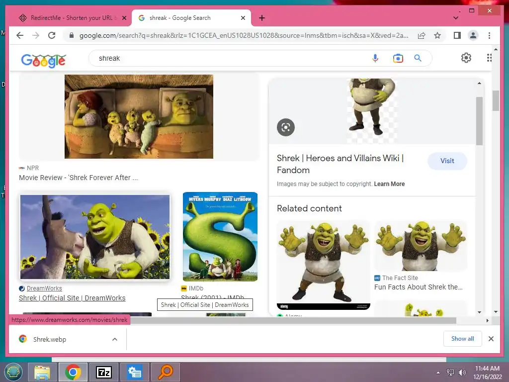This screenshot has width=509, height=382.
Task: Open Shrek | Official Site | DreamWorks link
Action: click(72, 298)
